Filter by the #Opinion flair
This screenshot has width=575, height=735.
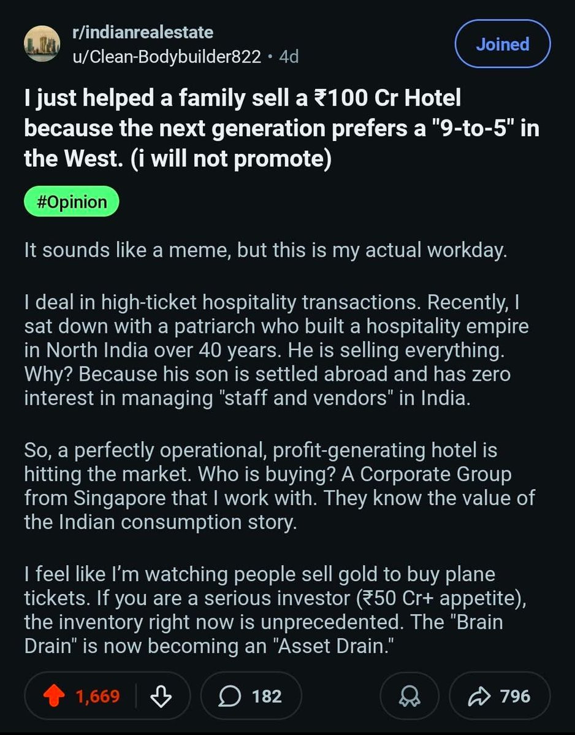[71, 202]
